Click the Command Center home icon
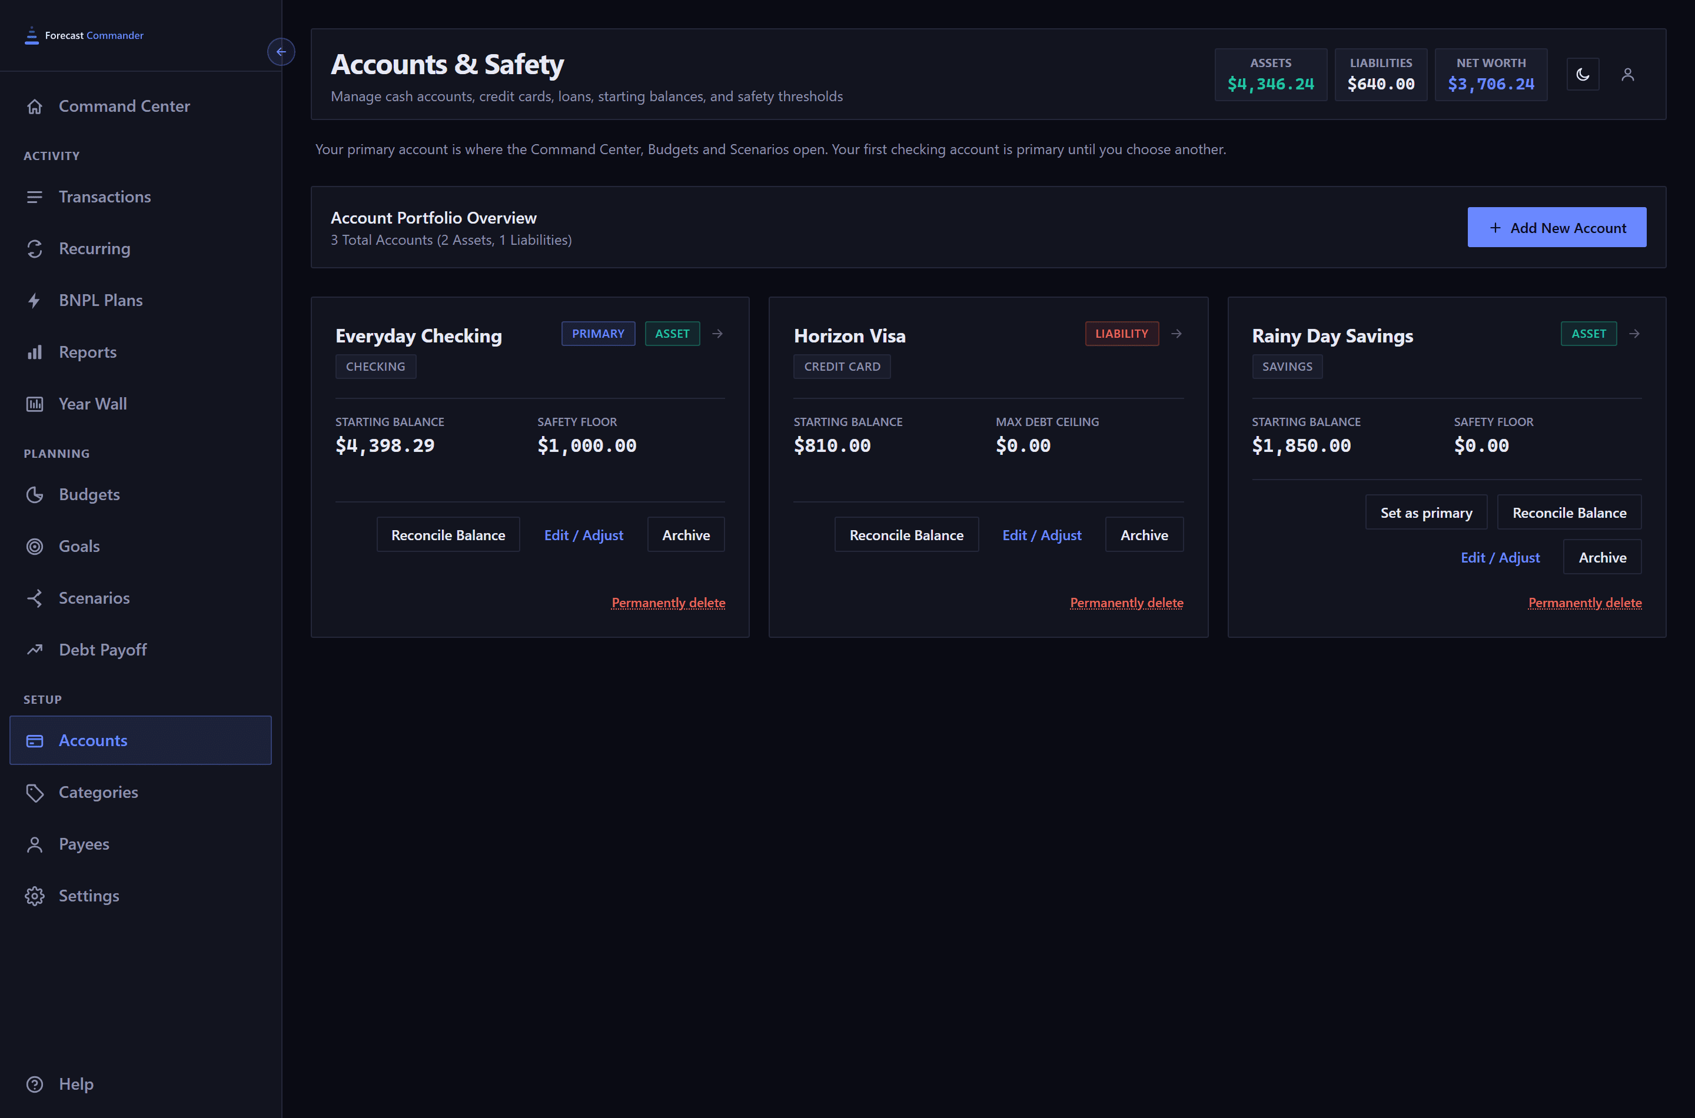1695x1118 pixels. click(x=34, y=107)
